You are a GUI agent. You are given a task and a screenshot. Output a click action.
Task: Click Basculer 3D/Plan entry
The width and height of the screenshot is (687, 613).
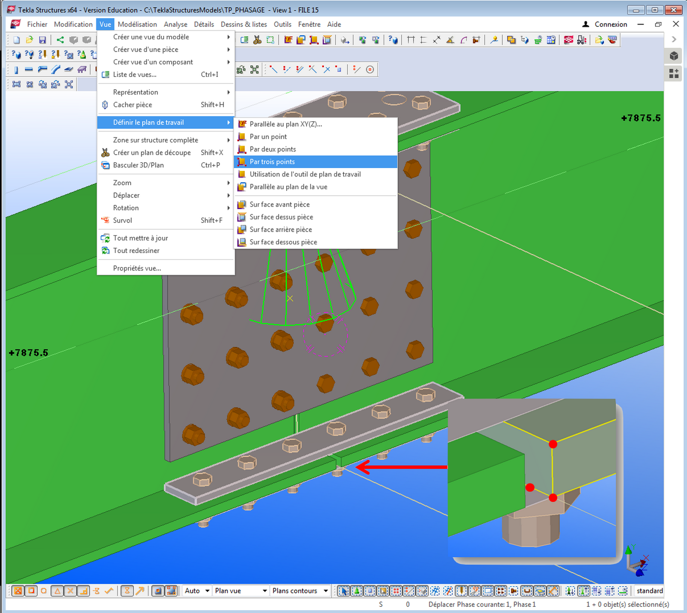pyautogui.click(x=166, y=165)
